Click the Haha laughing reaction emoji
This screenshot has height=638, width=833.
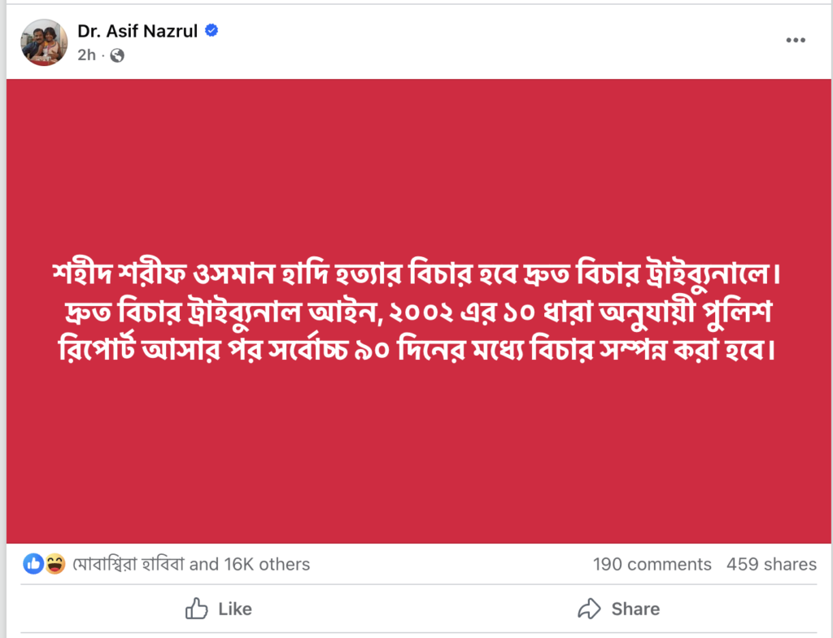(x=55, y=564)
